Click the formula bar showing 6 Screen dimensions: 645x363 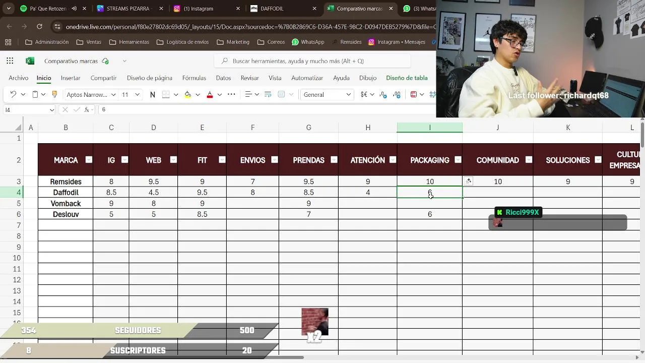point(267,109)
